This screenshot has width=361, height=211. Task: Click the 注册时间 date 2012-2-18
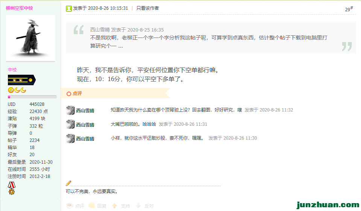(x=40, y=176)
